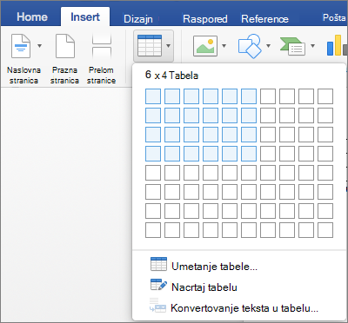Click the Pictures insert icon
Viewport: 348px width, 323px height.
[205, 46]
